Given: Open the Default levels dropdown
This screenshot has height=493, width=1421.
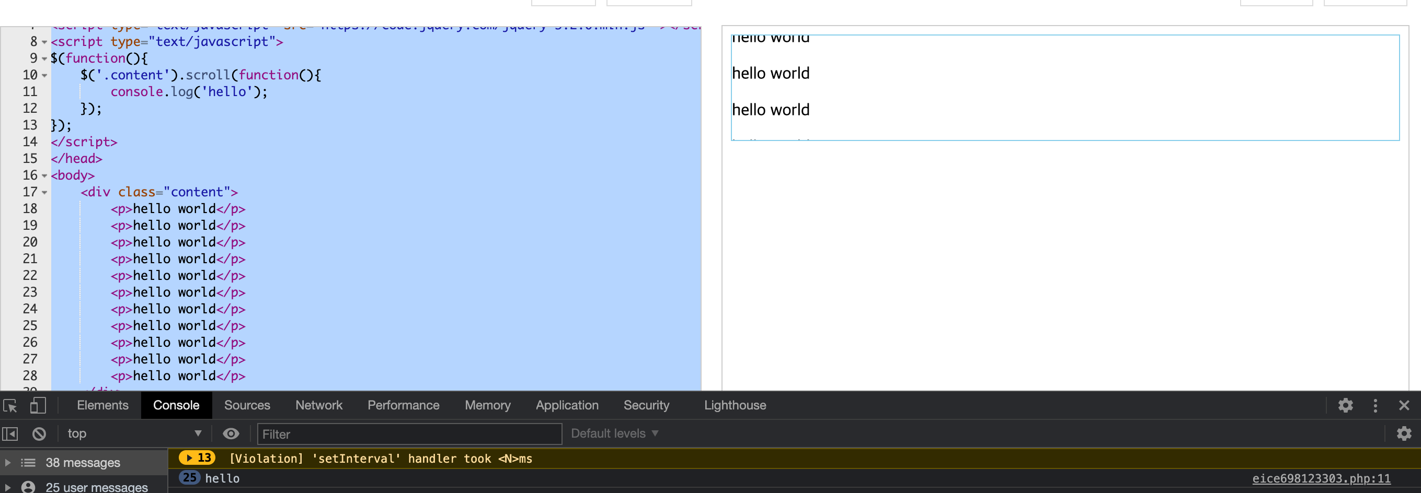Looking at the screenshot, I should point(614,433).
